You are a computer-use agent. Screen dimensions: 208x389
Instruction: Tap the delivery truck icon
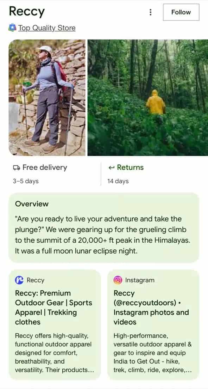click(17, 168)
